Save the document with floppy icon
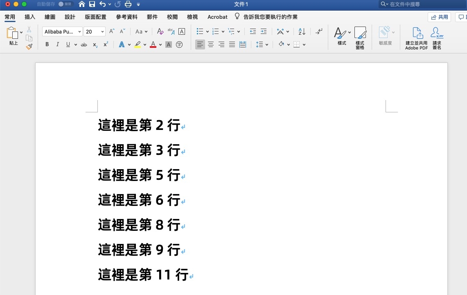Screen dimensions: 467x295 [92, 4]
